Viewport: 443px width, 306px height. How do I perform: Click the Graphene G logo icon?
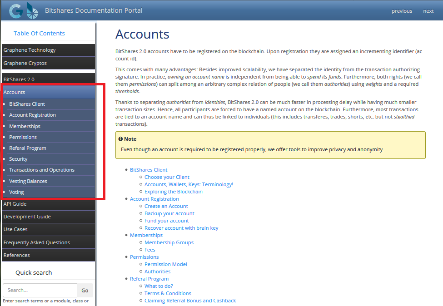tap(16, 11)
